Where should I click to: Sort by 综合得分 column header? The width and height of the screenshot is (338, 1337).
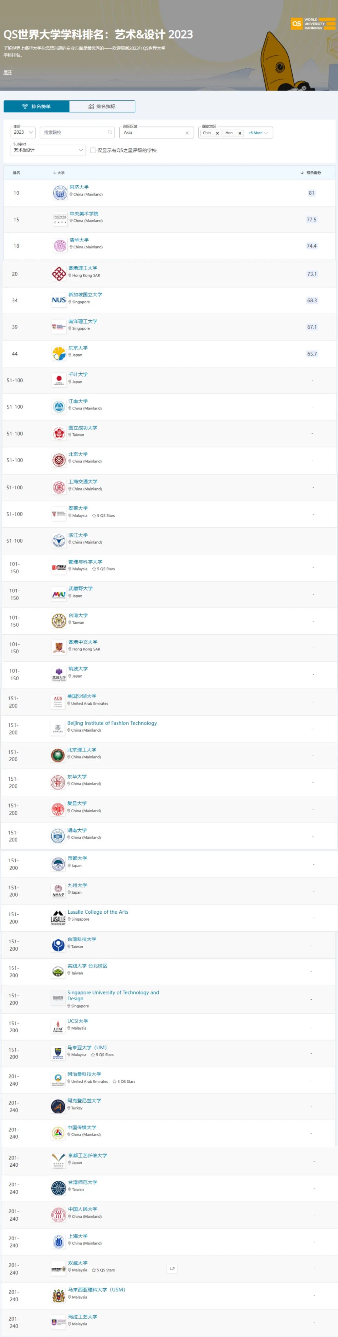tap(312, 173)
